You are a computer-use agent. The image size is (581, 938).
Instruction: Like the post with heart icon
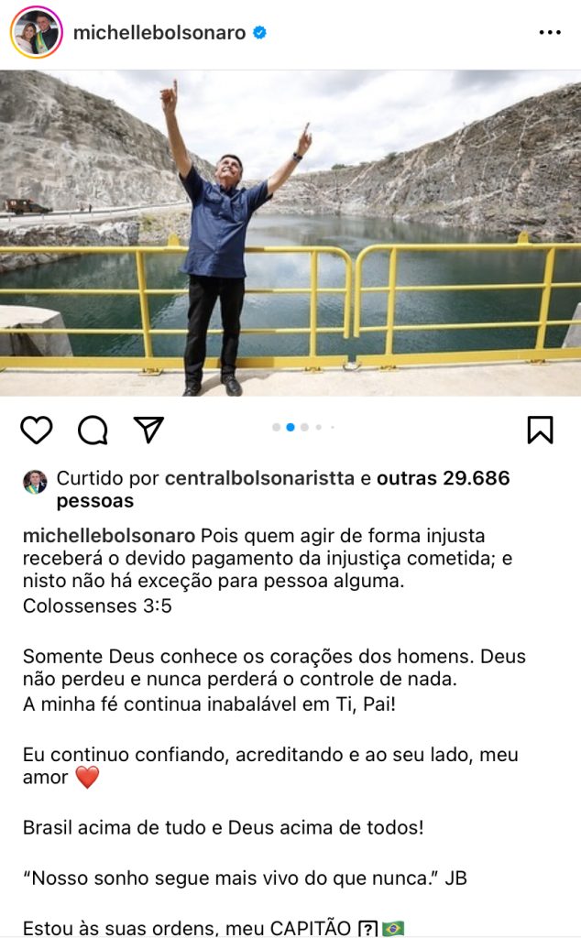tap(37, 430)
